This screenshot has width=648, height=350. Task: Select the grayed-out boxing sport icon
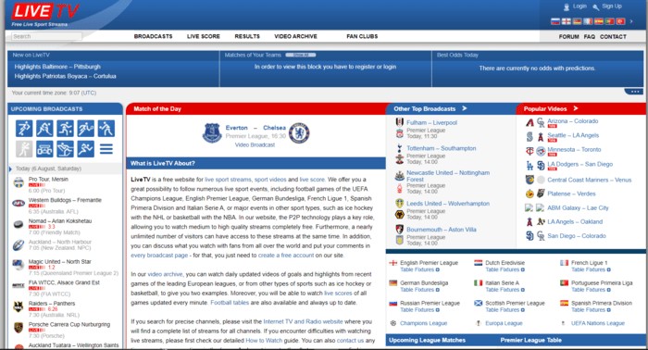(x=24, y=149)
